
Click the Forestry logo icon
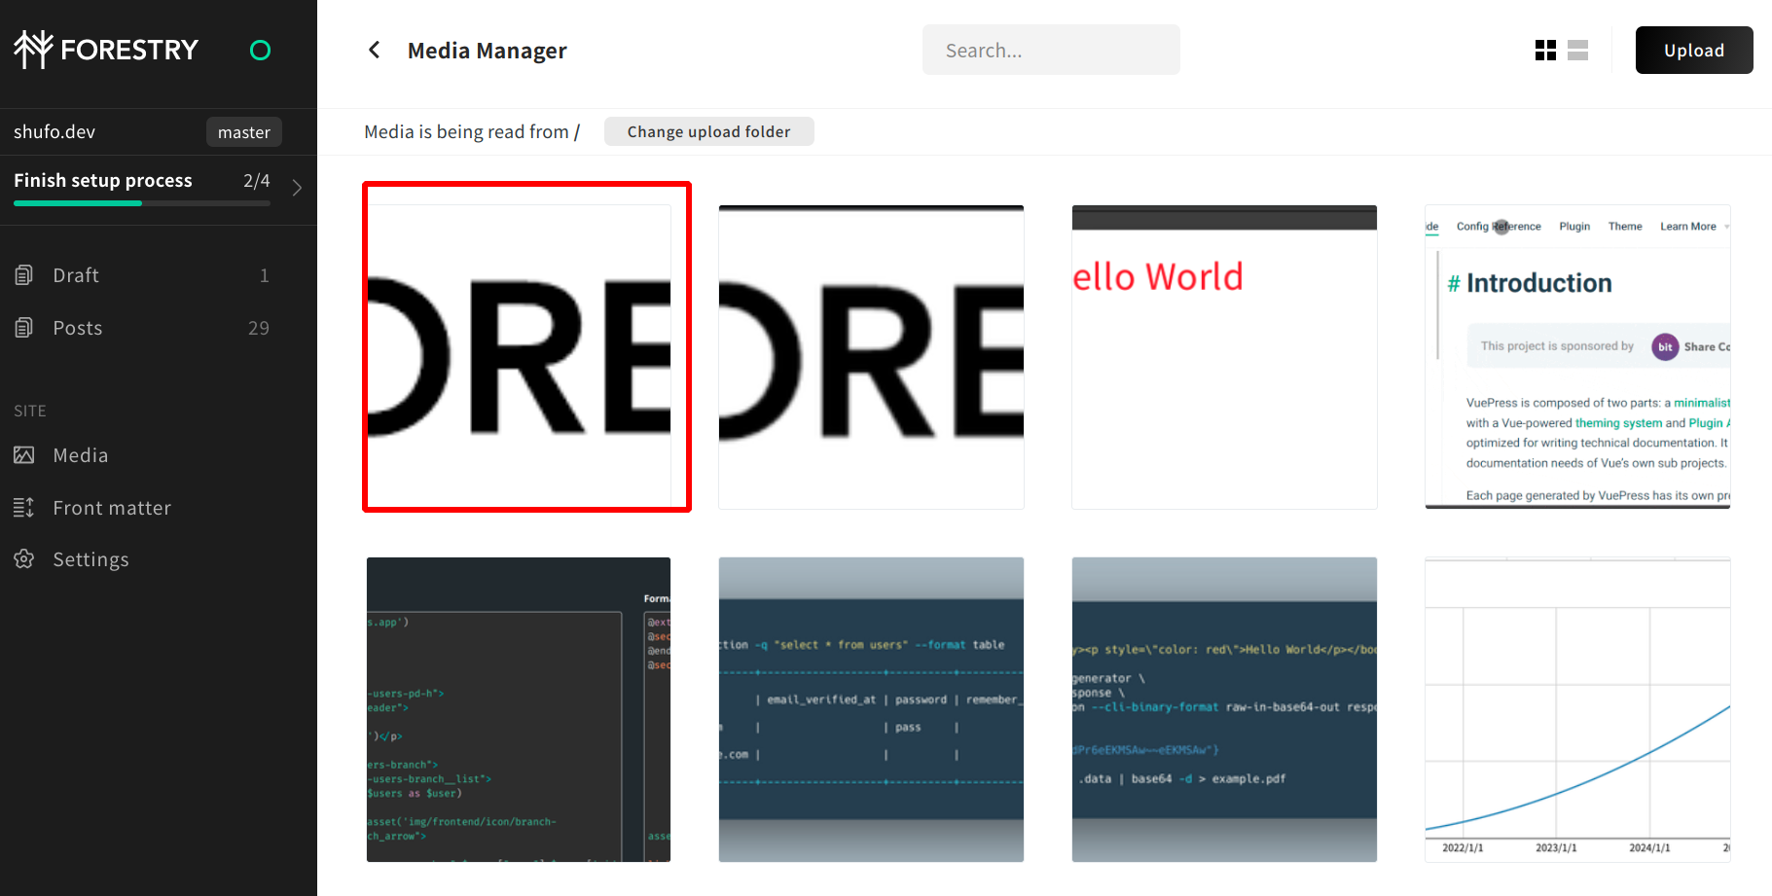[33, 50]
